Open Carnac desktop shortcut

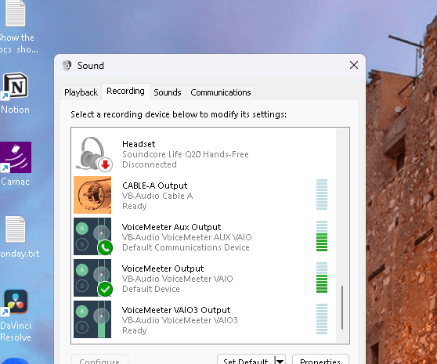(x=16, y=157)
